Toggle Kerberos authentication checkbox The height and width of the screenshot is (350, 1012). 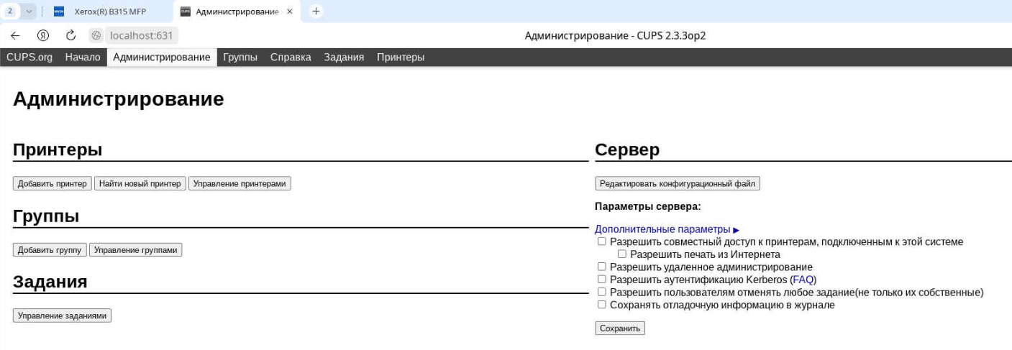pos(602,279)
